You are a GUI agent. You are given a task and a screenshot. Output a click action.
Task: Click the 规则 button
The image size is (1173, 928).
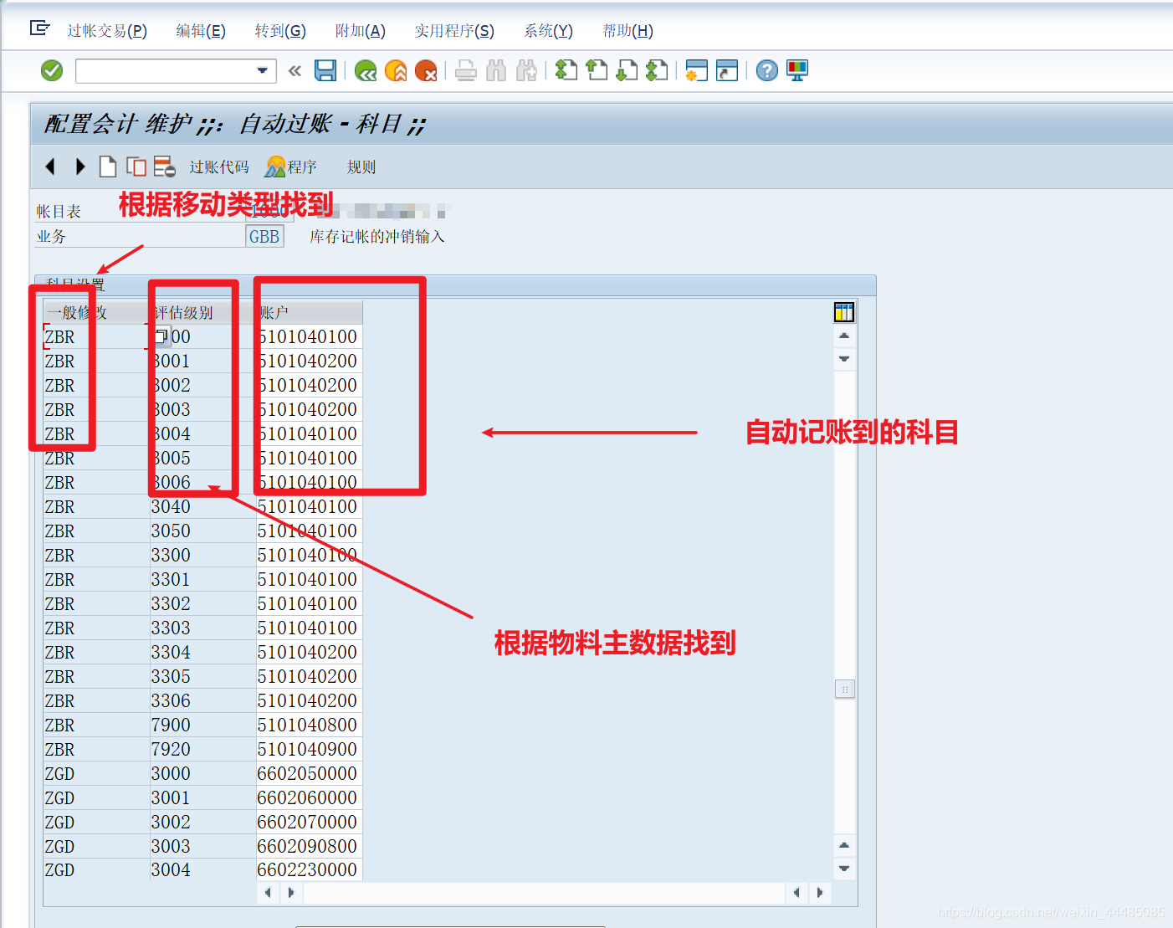tap(361, 167)
